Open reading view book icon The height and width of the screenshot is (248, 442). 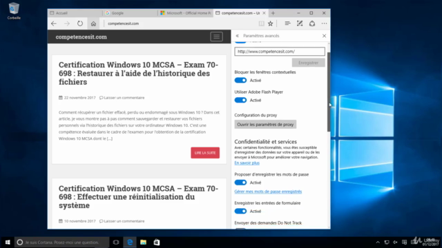click(262, 23)
